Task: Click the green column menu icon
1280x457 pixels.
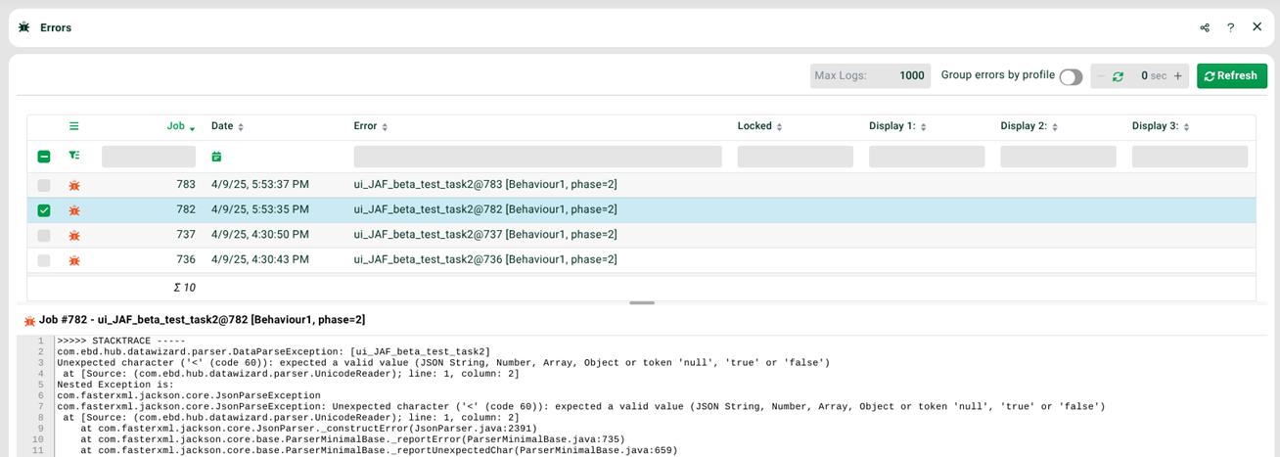Action: click(74, 126)
